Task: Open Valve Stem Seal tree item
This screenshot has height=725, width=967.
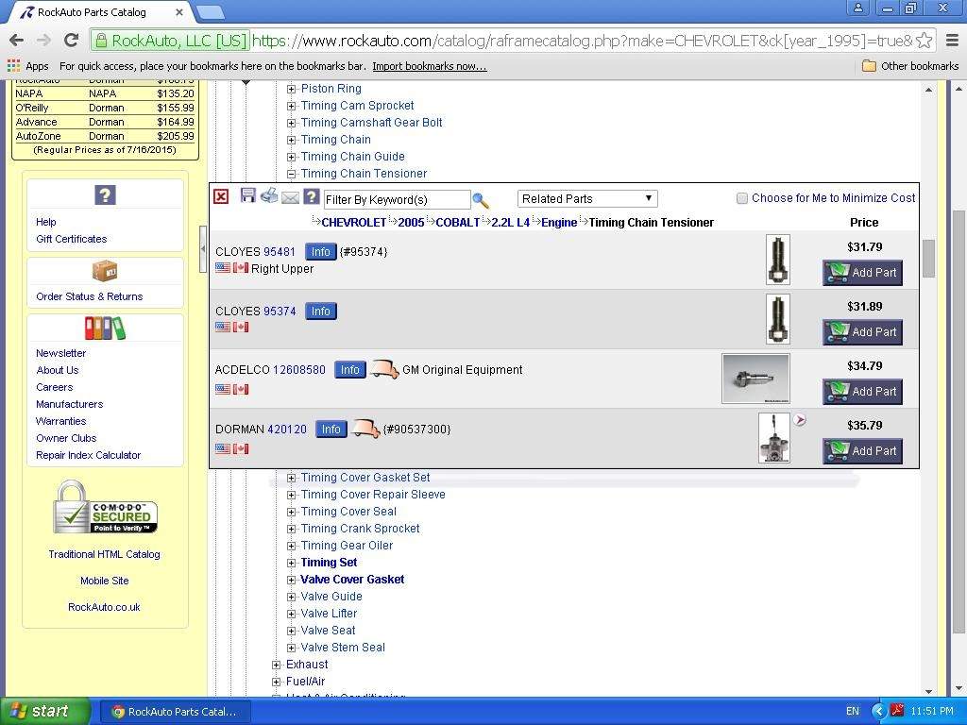Action: tap(342, 648)
